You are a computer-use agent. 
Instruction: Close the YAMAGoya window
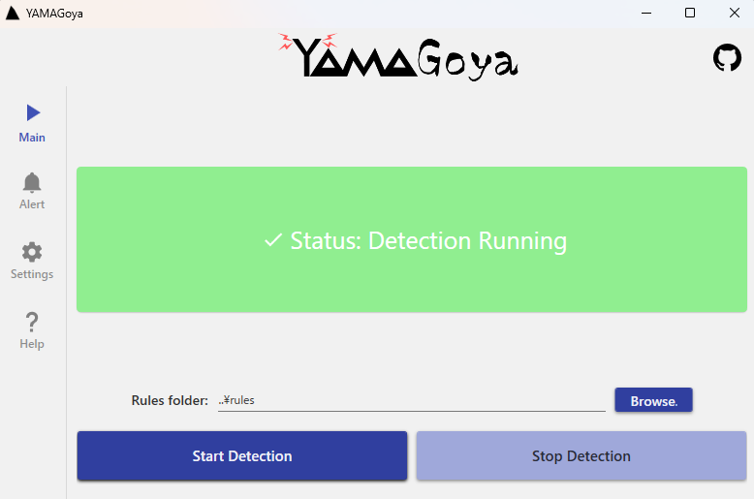pyautogui.click(x=733, y=13)
